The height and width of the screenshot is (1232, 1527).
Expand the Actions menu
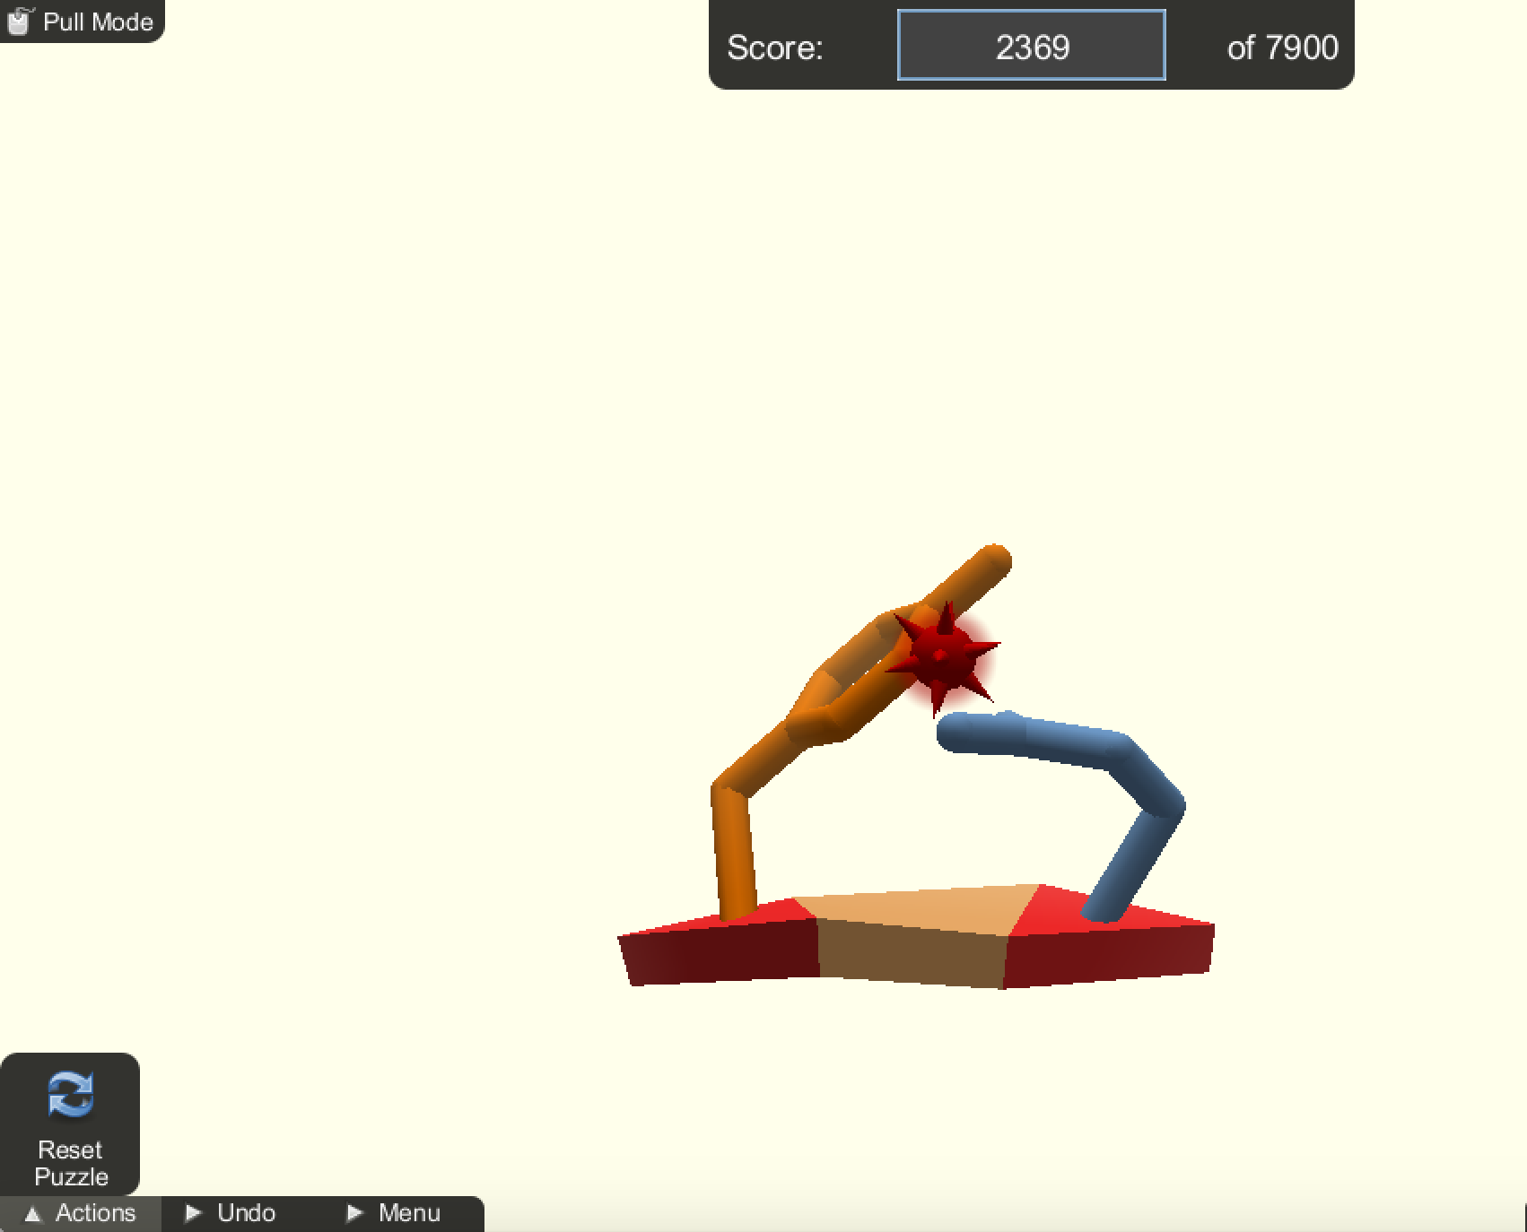81,1213
